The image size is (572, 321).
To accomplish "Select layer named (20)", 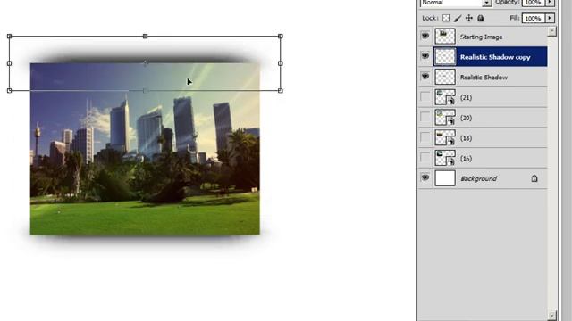I will [466, 118].
